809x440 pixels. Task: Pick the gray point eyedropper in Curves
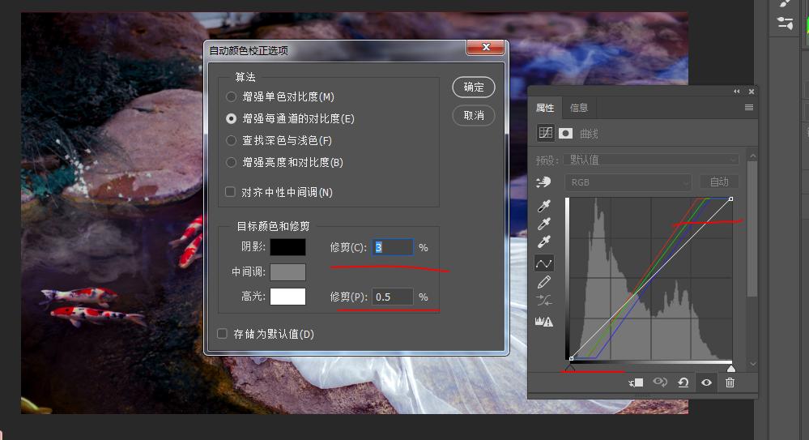coord(544,224)
